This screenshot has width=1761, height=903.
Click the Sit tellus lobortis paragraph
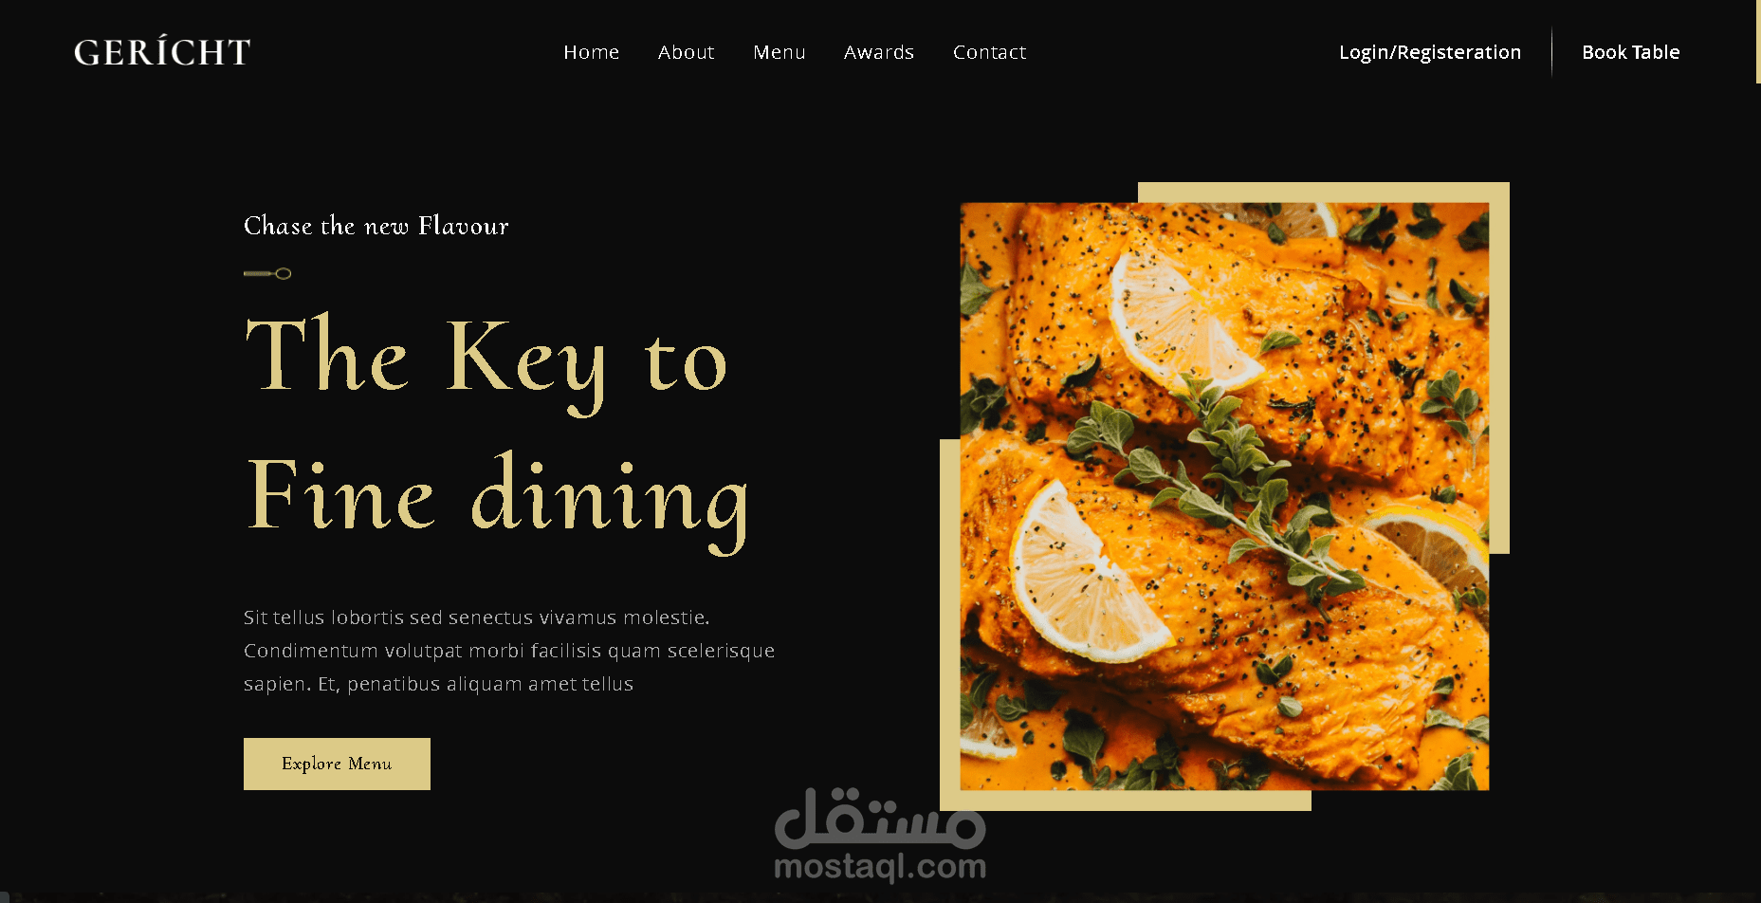click(x=509, y=651)
